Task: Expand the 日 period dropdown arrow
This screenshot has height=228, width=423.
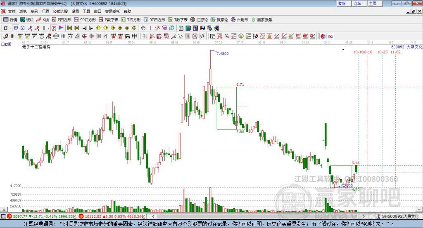Action: 10,28
